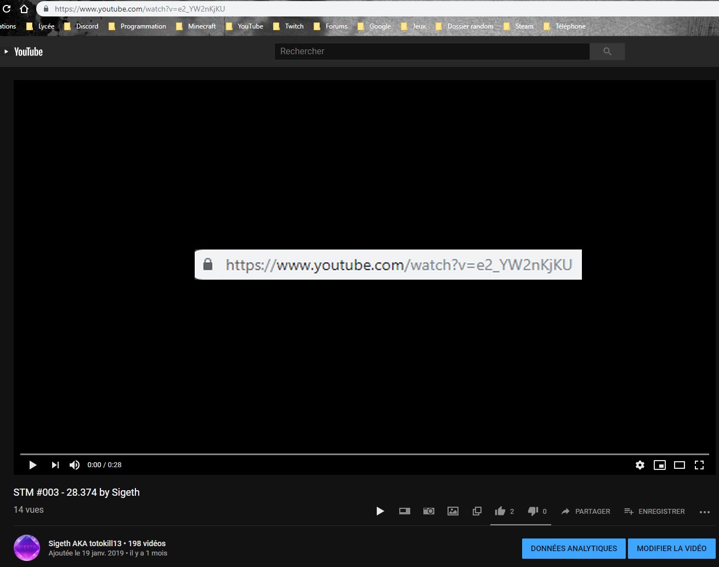719x567 pixels.
Task: Like the video with thumbs up
Action: tap(500, 511)
